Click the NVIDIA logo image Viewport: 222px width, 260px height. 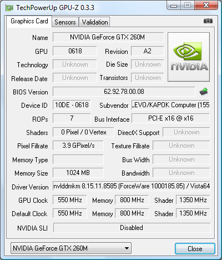pos(189,57)
